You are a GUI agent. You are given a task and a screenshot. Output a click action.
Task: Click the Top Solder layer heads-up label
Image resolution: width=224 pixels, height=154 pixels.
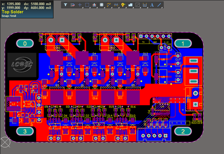[x=13, y=12]
